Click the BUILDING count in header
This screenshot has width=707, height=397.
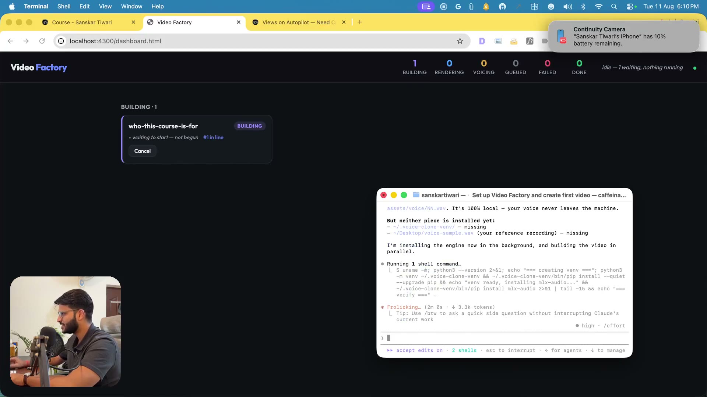click(415, 67)
